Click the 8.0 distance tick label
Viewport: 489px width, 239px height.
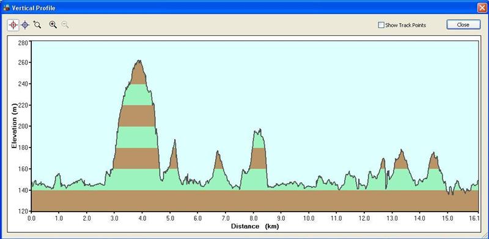click(253, 218)
